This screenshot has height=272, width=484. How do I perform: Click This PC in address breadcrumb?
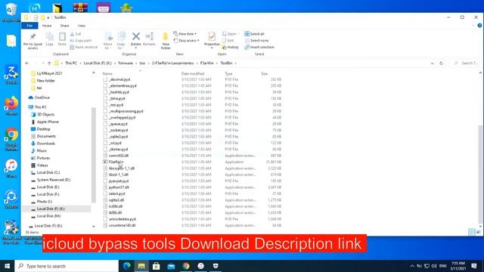(x=71, y=63)
